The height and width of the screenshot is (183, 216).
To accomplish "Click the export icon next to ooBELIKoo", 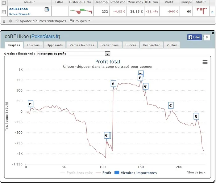I will [47, 9].
